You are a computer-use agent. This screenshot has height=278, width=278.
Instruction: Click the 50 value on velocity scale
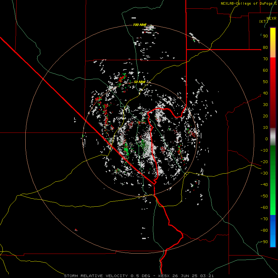coord(265,82)
